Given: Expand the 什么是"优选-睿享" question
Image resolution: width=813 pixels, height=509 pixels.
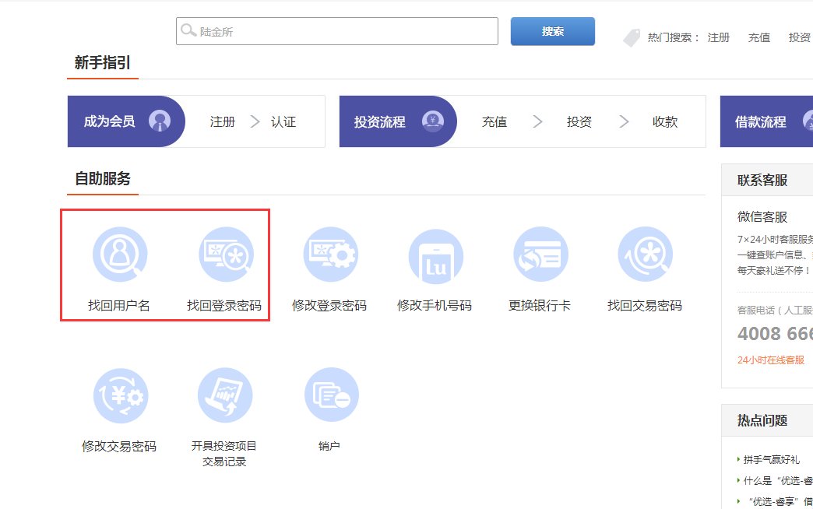Looking at the screenshot, I should pos(775,481).
